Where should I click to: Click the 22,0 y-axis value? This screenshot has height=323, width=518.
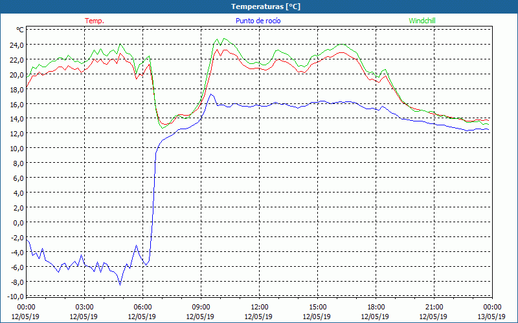tap(17, 60)
